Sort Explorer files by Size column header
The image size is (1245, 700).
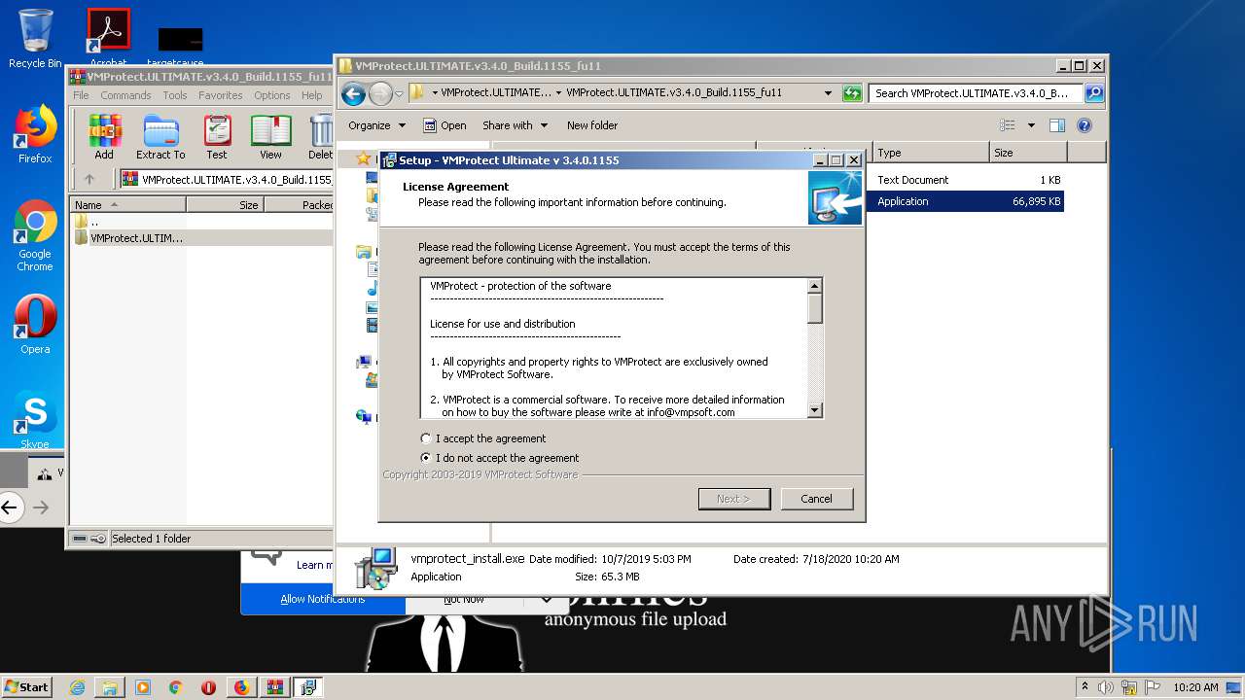click(1028, 153)
